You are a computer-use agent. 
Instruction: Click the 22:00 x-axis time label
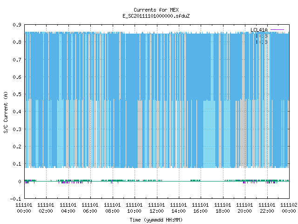267,211
